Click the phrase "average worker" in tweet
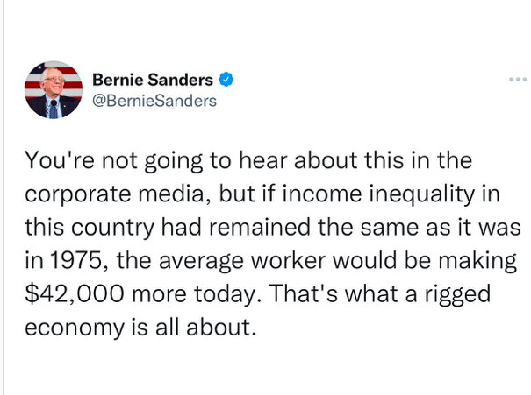 242,261
